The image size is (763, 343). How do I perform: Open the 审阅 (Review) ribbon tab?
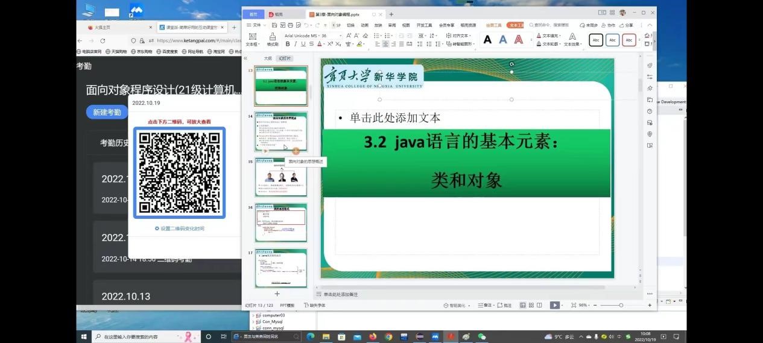point(392,25)
